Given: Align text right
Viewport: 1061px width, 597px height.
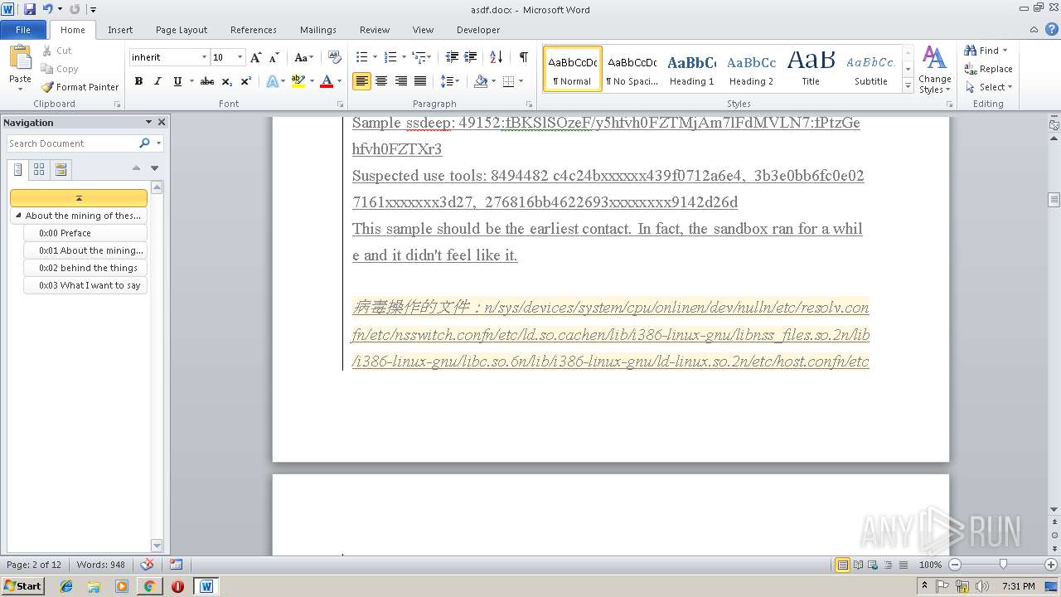Looking at the screenshot, I should tap(401, 81).
